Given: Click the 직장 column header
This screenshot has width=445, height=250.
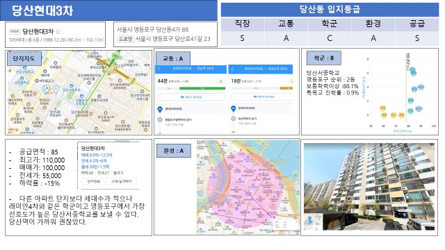Looking at the screenshot, I should pyautogui.click(x=243, y=24).
